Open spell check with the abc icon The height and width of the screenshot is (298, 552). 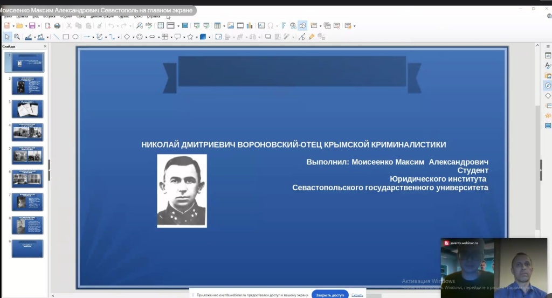(x=149, y=26)
